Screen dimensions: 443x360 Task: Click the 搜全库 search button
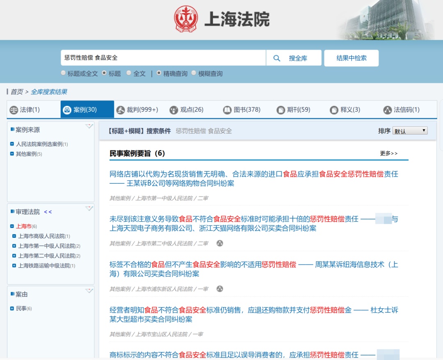click(x=294, y=58)
